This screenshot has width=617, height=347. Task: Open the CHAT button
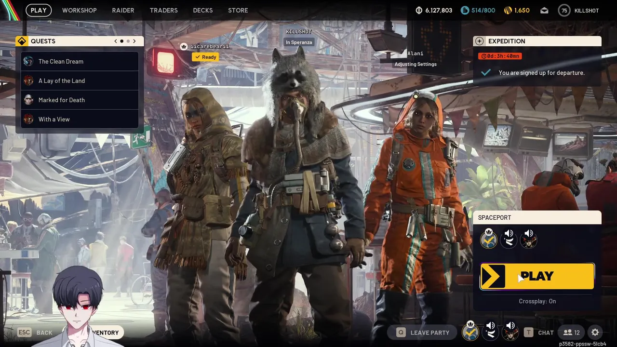coord(539,333)
